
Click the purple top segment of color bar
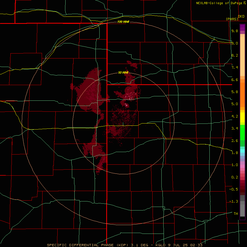242,27
